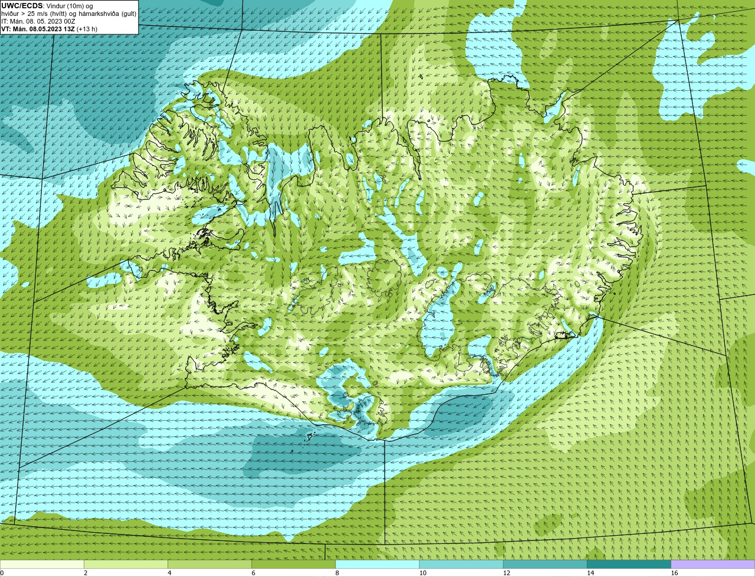Click the lavender above-16 m/s legend swatch
Viewport: 755px width, 577px height.
(713, 564)
